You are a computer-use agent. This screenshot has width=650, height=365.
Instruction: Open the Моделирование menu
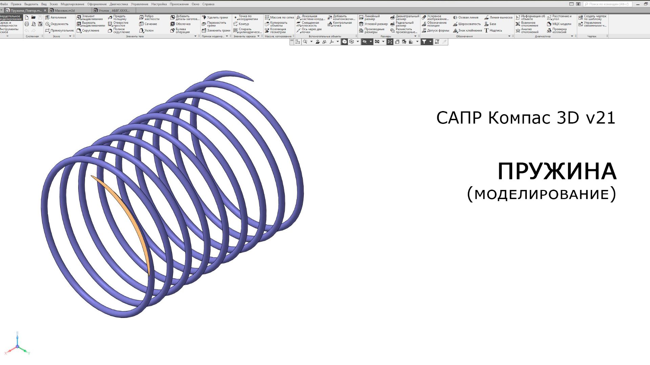coord(72,4)
